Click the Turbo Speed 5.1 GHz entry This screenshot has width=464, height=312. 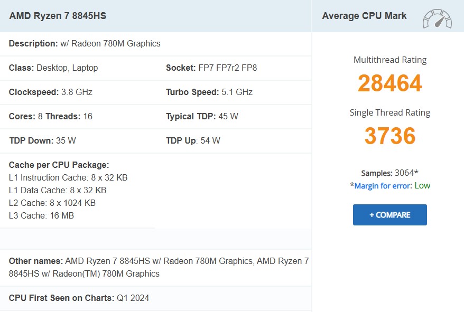click(209, 92)
